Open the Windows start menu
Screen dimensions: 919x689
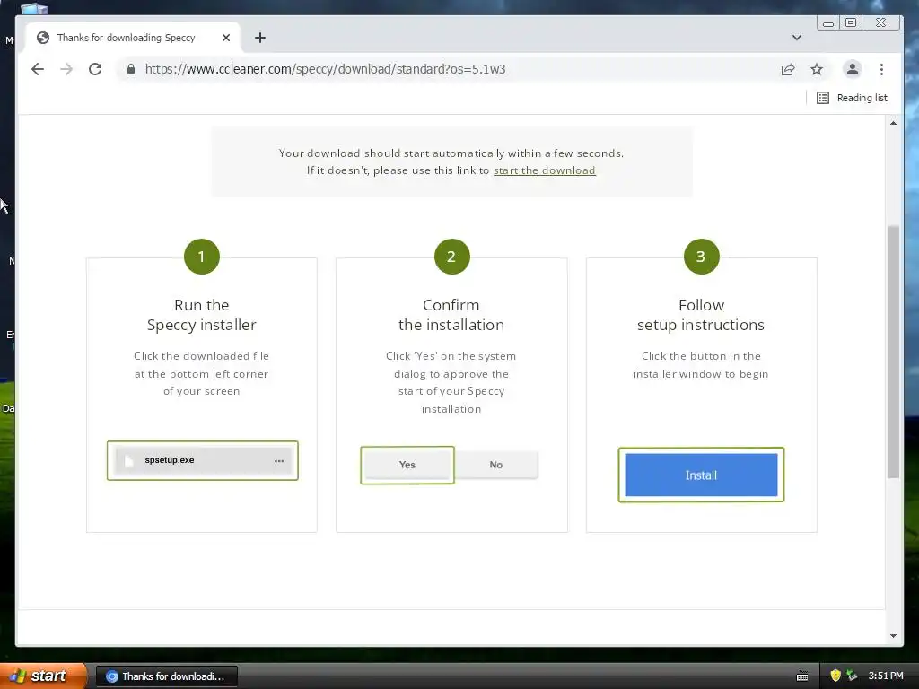(x=42, y=676)
